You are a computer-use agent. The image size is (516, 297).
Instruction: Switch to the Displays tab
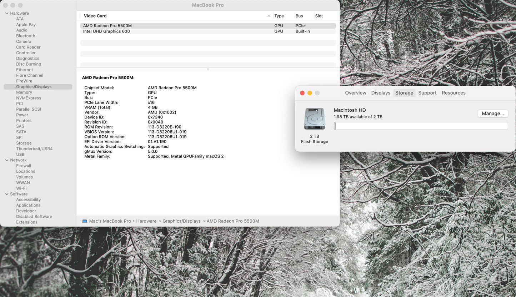tap(380, 93)
